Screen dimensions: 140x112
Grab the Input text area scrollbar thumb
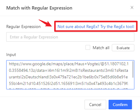[133, 69]
